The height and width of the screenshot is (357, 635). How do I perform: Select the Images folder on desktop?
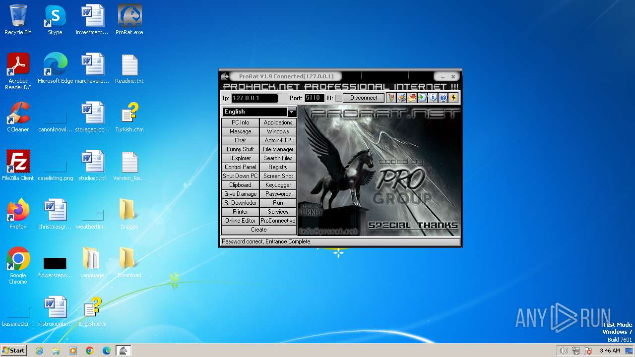[x=129, y=215]
